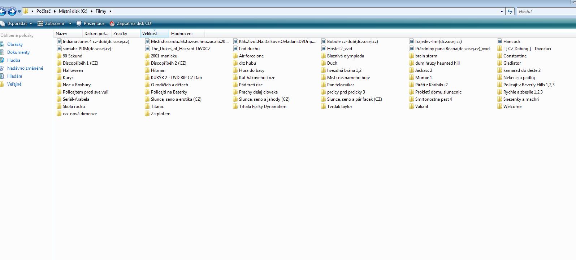Select the Hostel 2_xvid file icon
This screenshot has width=576, height=260.
(324, 49)
